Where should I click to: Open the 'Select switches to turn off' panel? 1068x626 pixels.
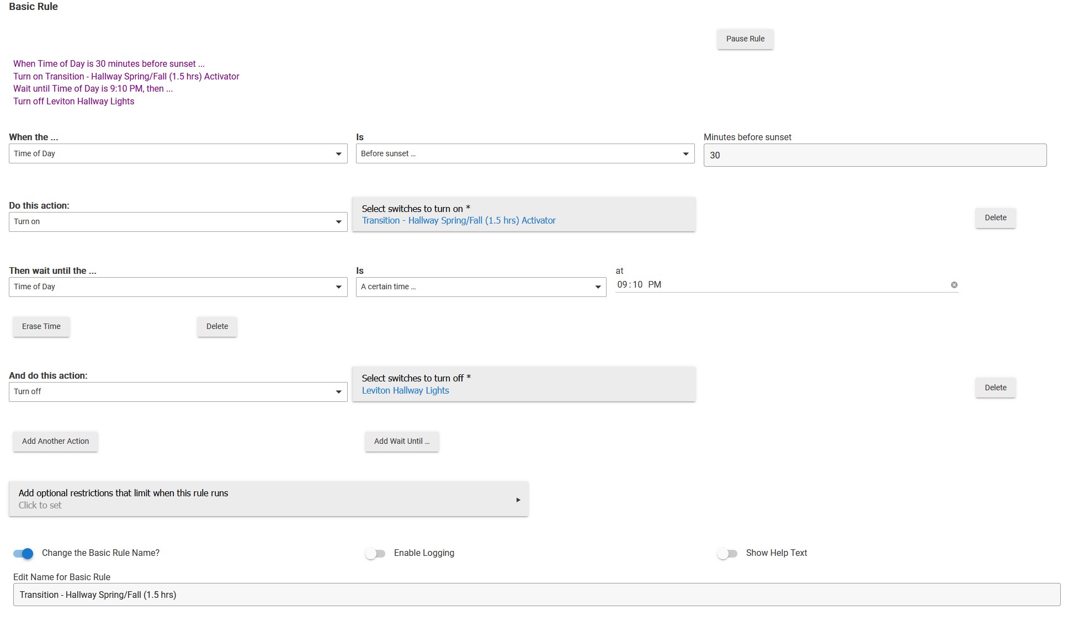pyautogui.click(x=524, y=384)
